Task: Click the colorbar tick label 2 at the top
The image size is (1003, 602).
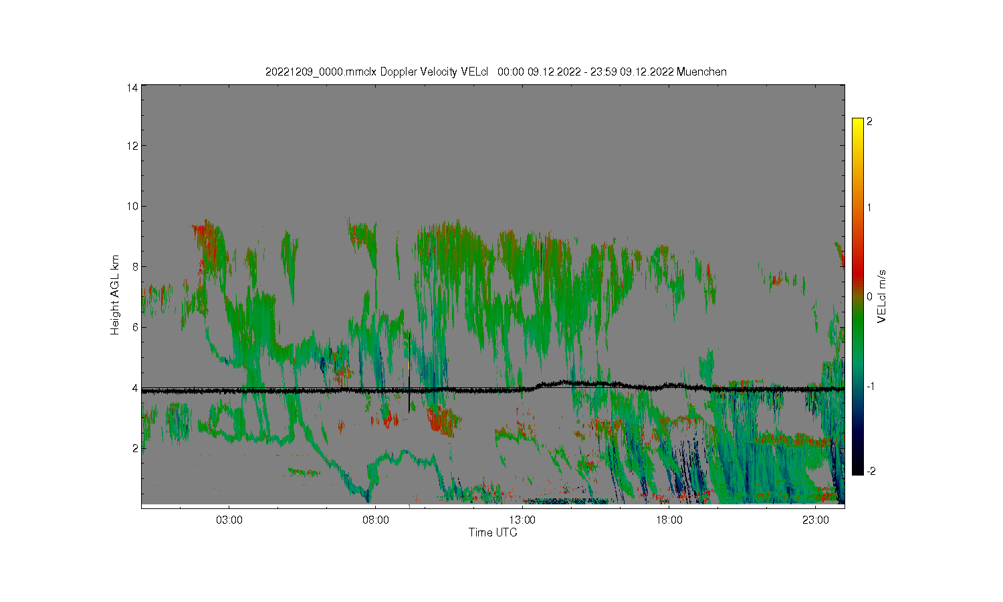Action: [x=869, y=122]
